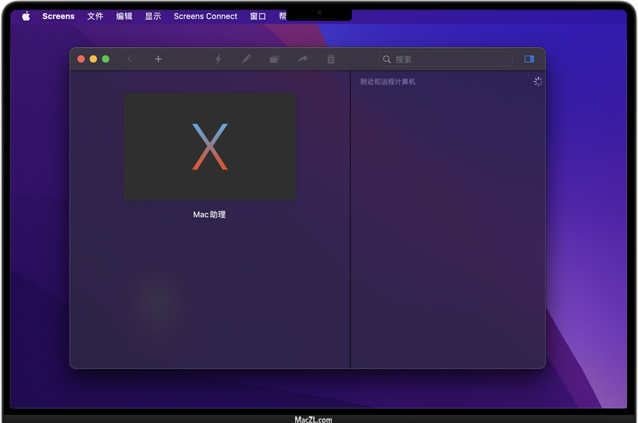Click the 附近和远程计算机 section header

pyautogui.click(x=388, y=82)
